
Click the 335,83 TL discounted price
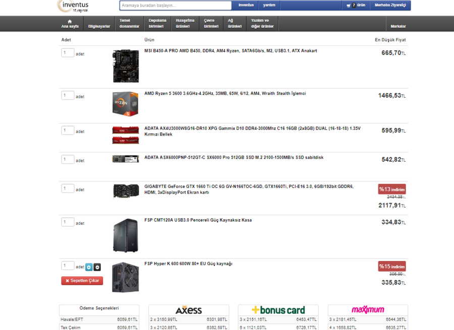click(x=393, y=283)
